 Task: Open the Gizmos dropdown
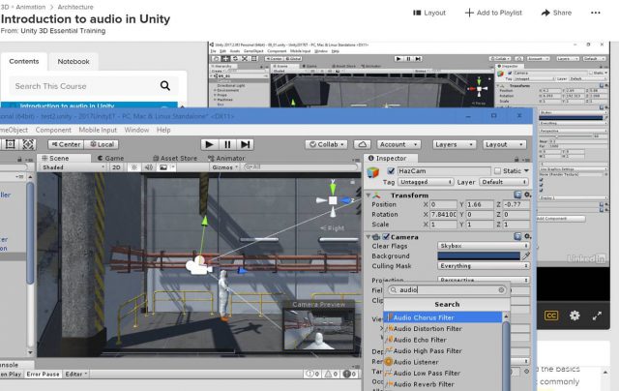(225, 167)
